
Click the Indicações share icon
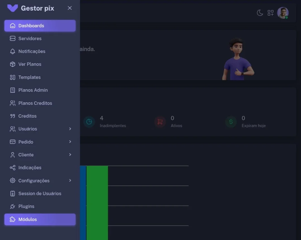[x=13, y=168]
